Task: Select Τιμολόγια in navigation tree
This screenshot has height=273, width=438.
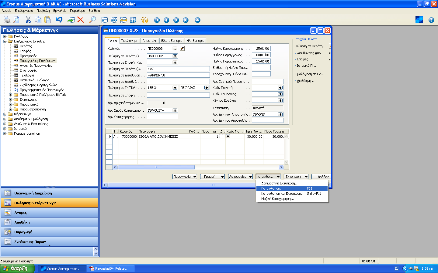Action: tap(27, 75)
